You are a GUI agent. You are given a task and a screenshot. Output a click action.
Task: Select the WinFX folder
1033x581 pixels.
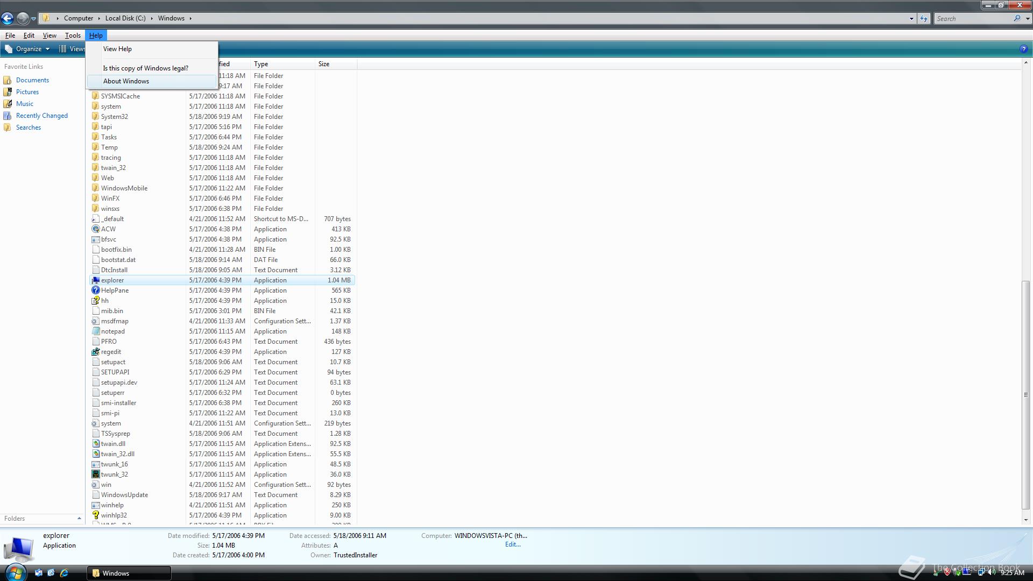(x=222, y=199)
